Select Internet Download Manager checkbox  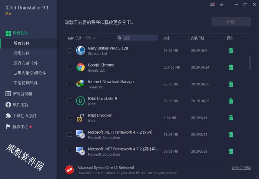(x=70, y=84)
